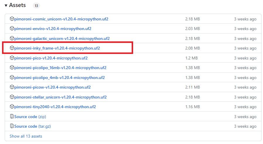Download pimoroni-inky_frame-v1.20.4-micropython.uf2
263x144 pixels.
(x=57, y=48)
